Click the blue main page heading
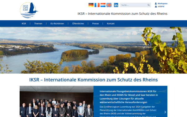The width and height of the screenshot is (187, 117). pyautogui.click(x=93, y=80)
